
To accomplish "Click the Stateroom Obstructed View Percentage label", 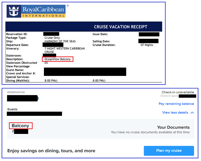I will (22, 65).
